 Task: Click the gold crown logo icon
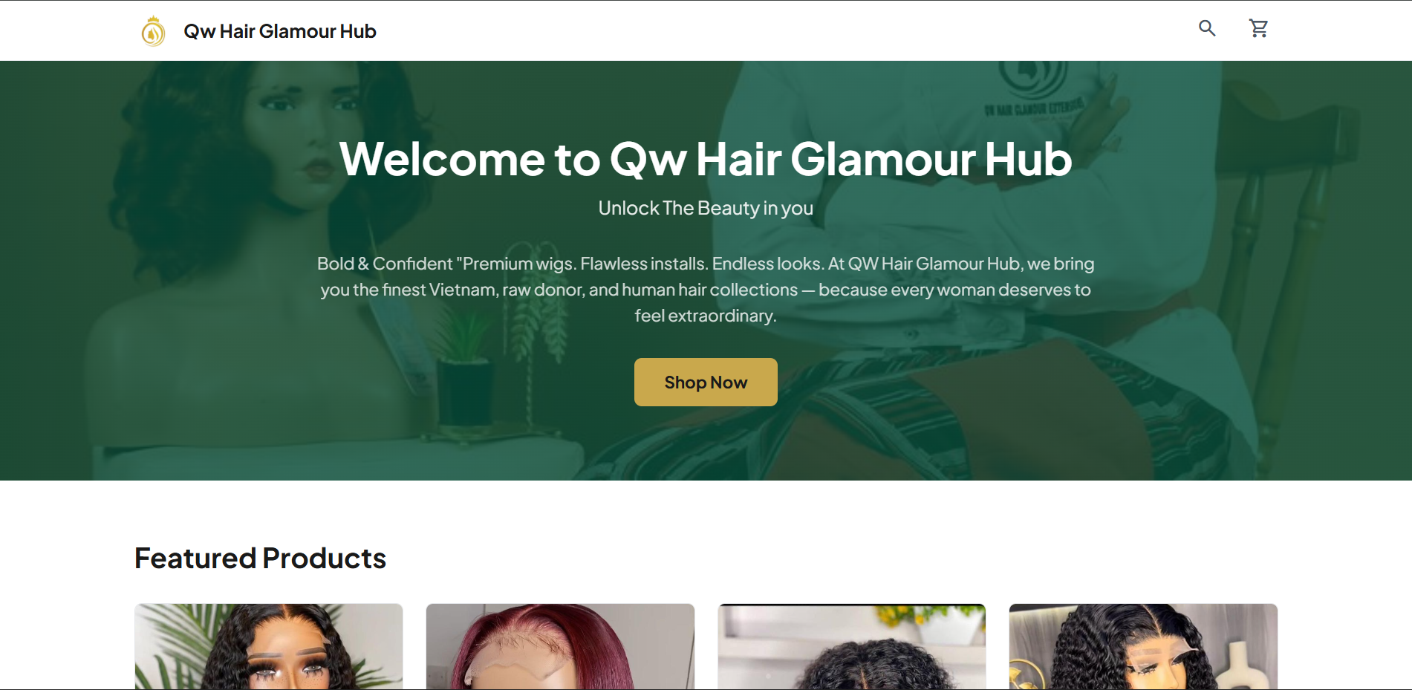click(x=153, y=31)
